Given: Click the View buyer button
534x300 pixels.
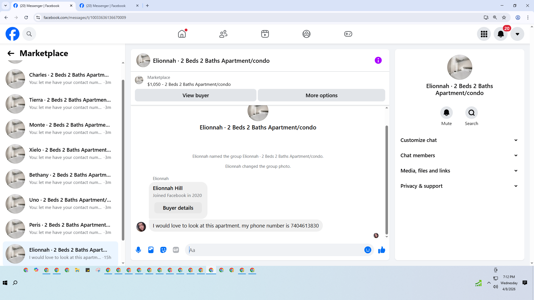Looking at the screenshot, I should pos(196,95).
